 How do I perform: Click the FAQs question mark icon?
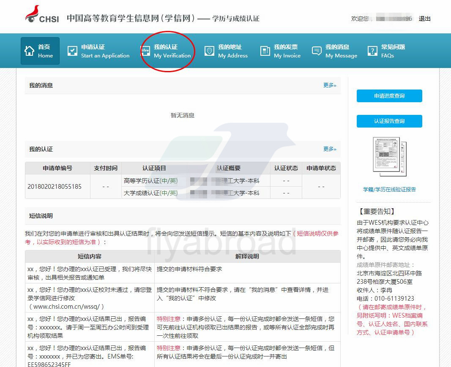pyautogui.click(x=372, y=51)
